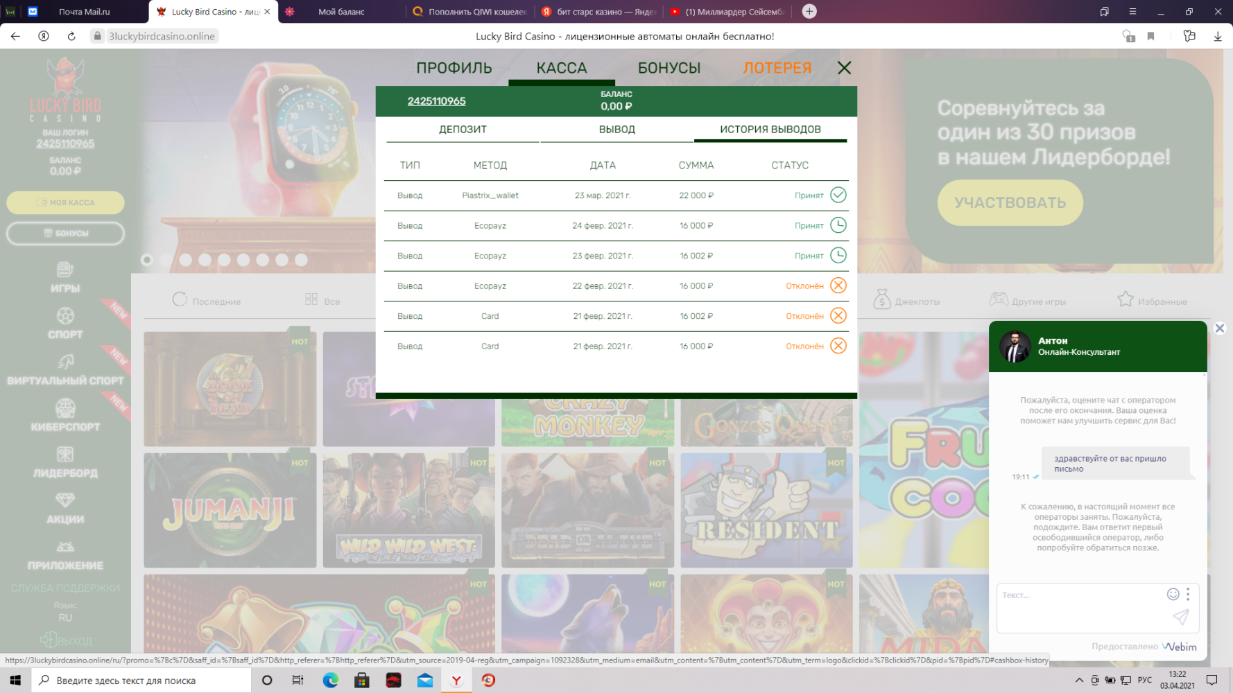Image resolution: width=1233 pixels, height=693 pixels.
Task: Open the emoji picker in chat
Action: pyautogui.click(x=1173, y=594)
